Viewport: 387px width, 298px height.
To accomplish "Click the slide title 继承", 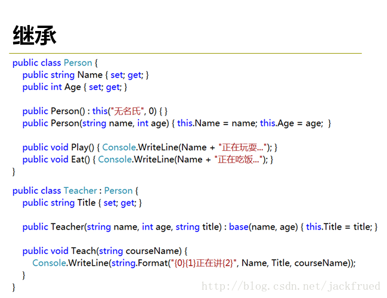I will pyautogui.click(x=35, y=35).
